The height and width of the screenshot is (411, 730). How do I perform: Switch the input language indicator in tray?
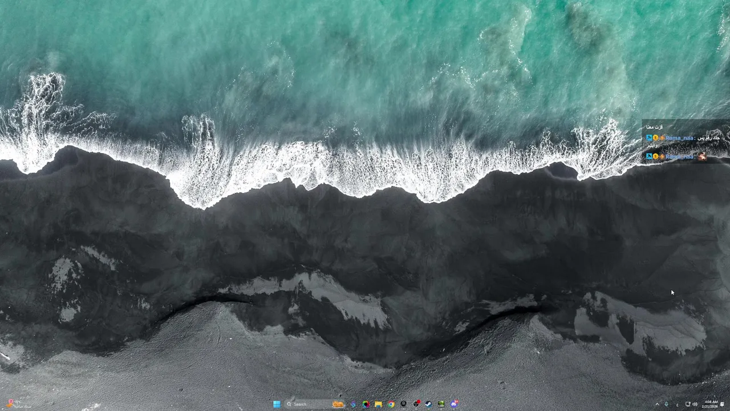[677, 404]
